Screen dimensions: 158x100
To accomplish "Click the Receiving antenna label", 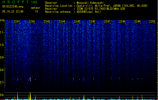I will pyautogui.click(x=58, y=12).
